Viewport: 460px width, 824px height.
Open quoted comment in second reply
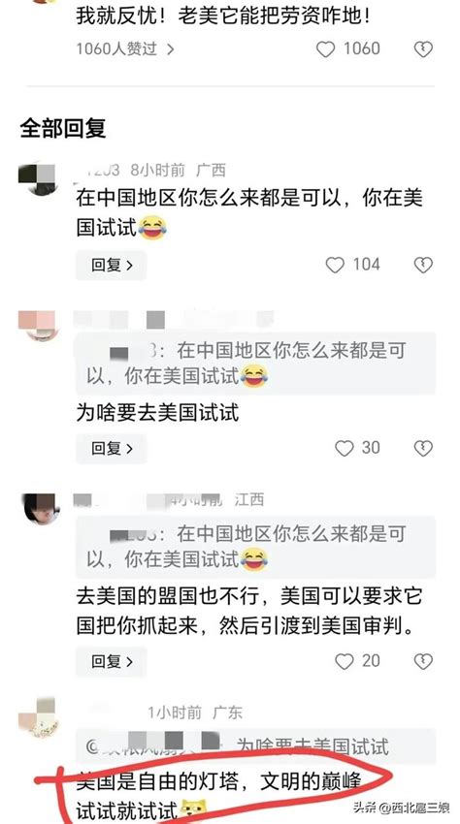click(x=256, y=364)
